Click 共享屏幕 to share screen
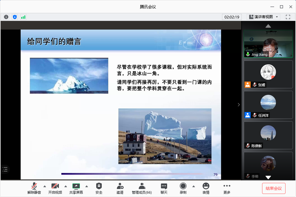 pos(76,188)
